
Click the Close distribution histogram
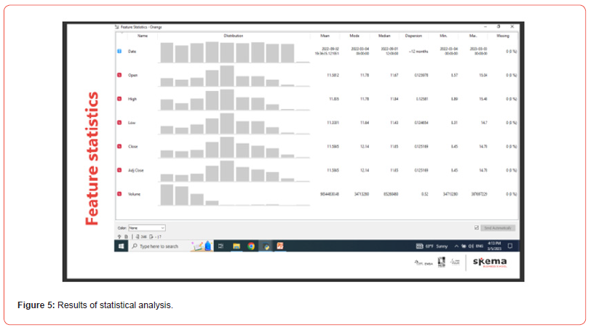(234, 147)
